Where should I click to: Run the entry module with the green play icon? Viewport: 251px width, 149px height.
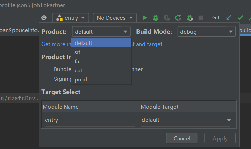145,18
